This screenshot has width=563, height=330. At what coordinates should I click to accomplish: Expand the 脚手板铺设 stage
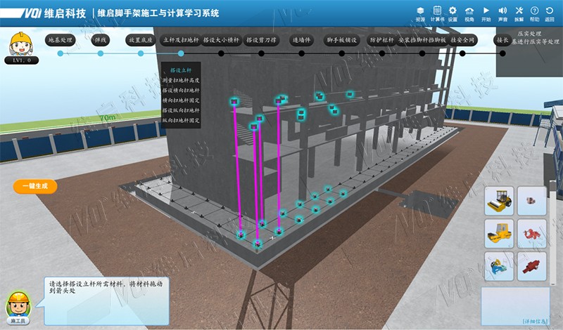(343, 40)
